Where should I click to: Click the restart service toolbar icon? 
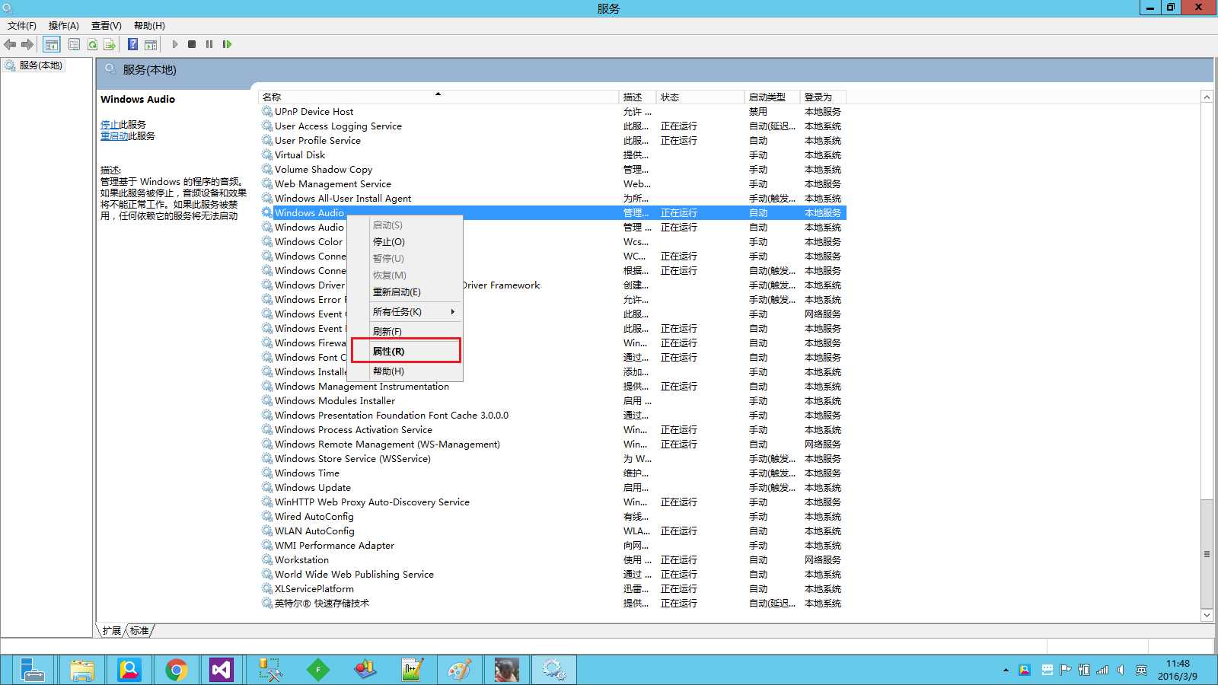point(227,44)
